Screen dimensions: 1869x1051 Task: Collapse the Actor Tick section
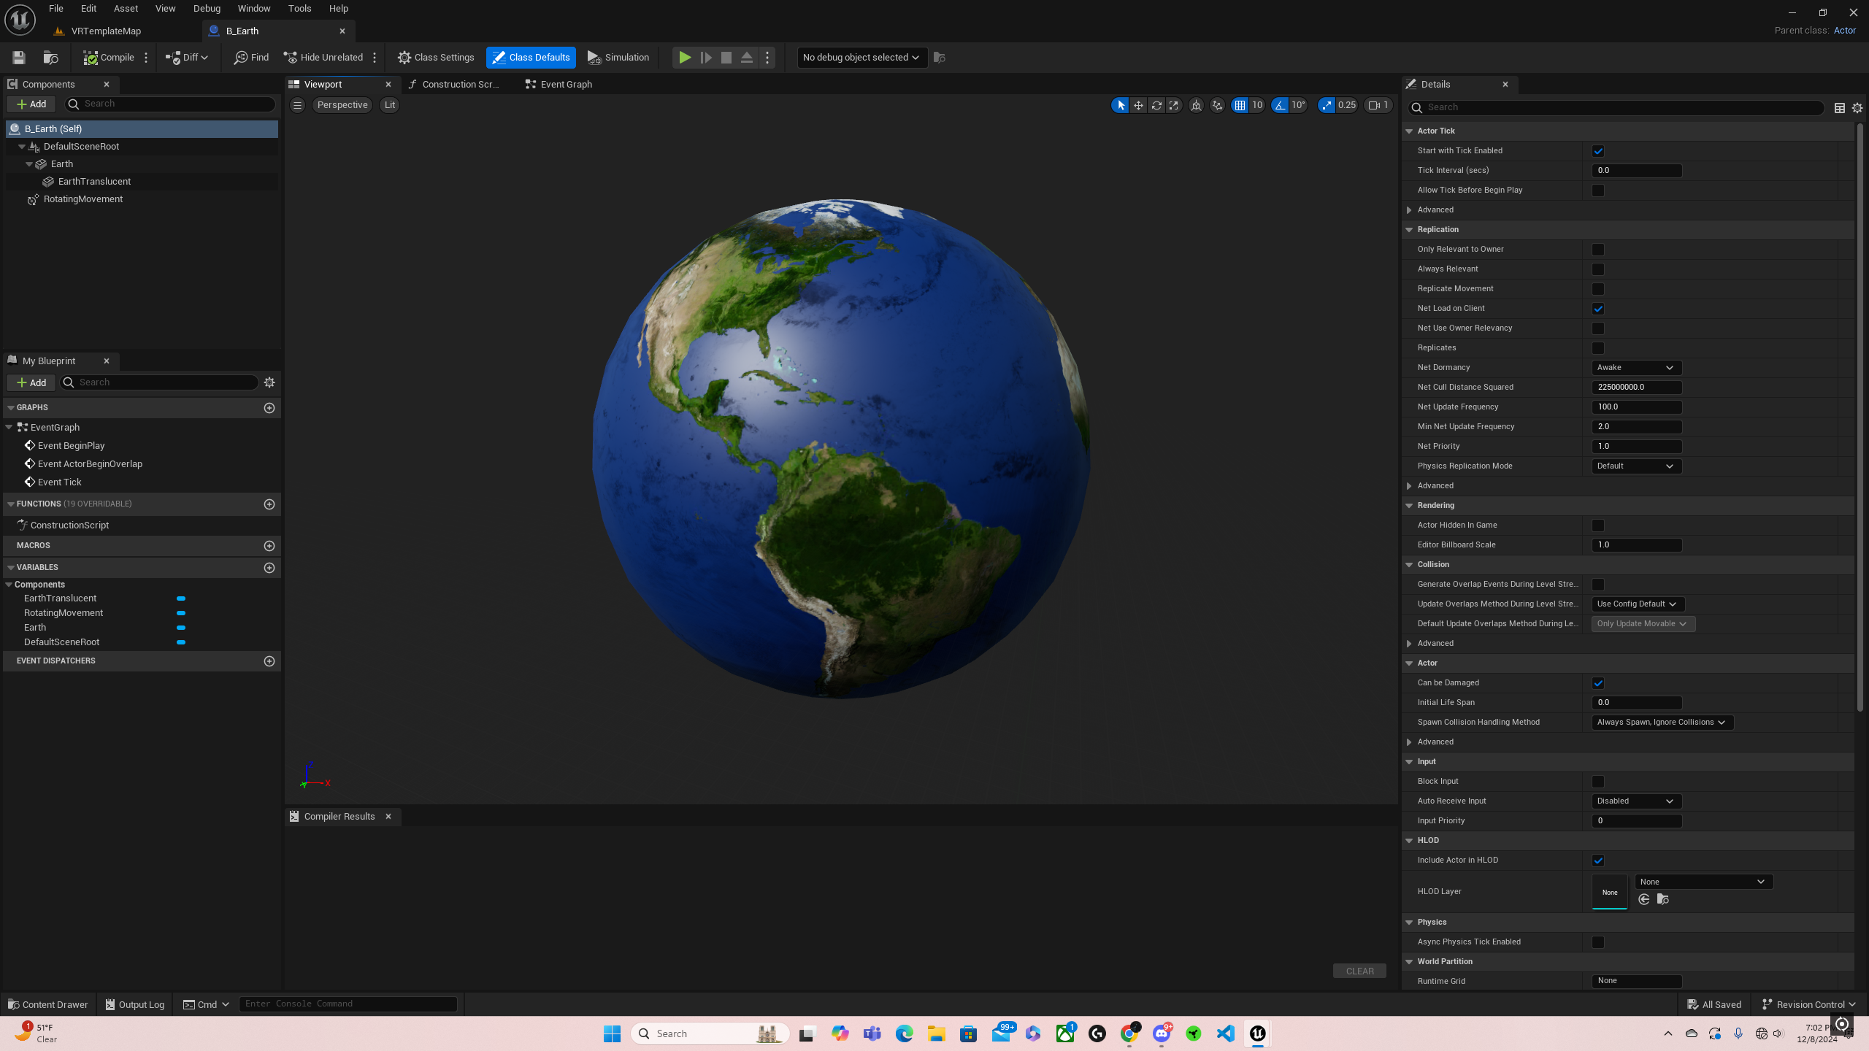click(x=1409, y=131)
